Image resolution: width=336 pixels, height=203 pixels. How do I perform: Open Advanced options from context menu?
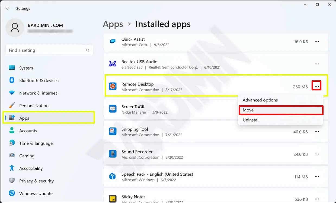[x=260, y=100]
